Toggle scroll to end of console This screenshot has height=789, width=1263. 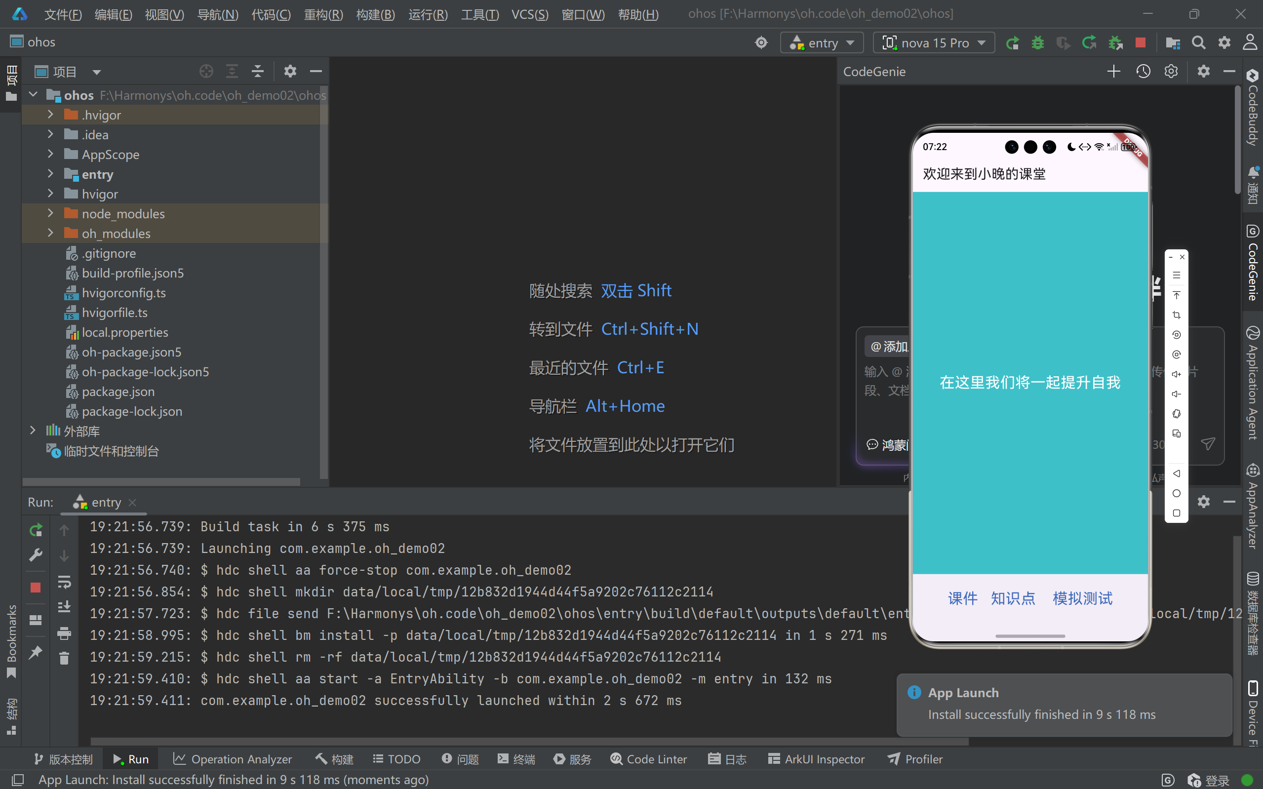(64, 607)
